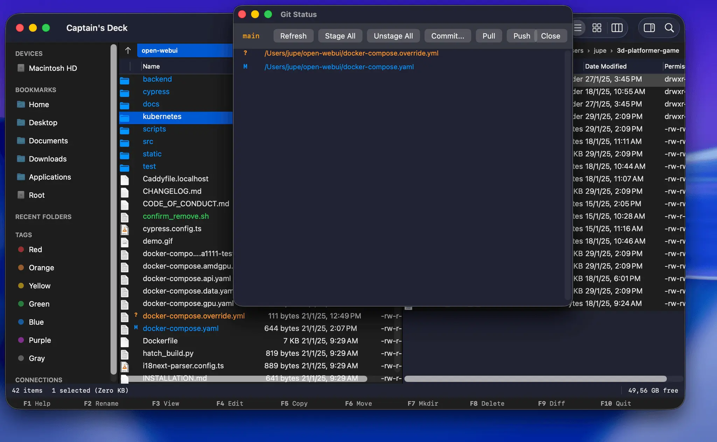Select docker-compose.api.yaml file

(x=187, y=279)
